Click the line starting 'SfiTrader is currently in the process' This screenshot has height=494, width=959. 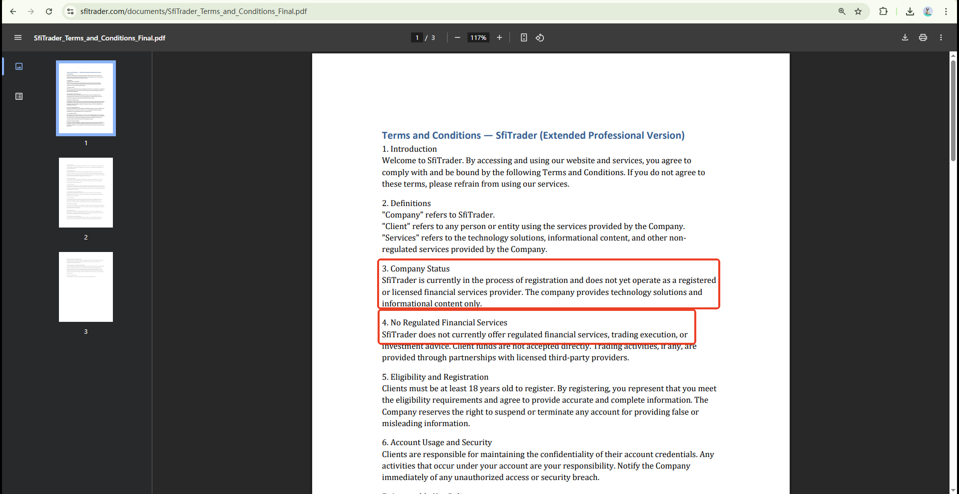tap(549, 280)
